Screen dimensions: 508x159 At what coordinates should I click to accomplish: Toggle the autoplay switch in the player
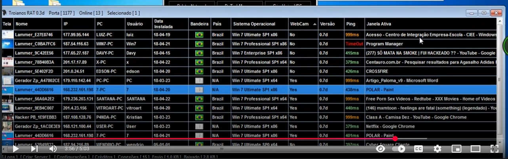pyautogui.click(x=399, y=149)
